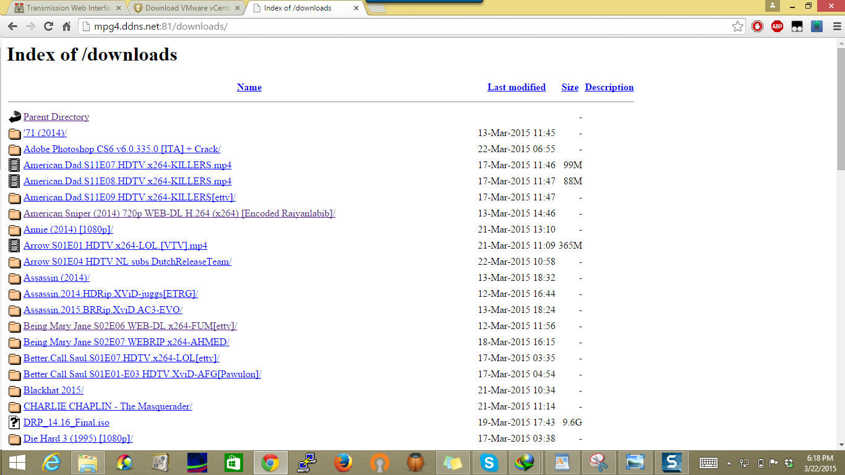Click the scrollbar down arrow
845x475 pixels.
[x=840, y=444]
